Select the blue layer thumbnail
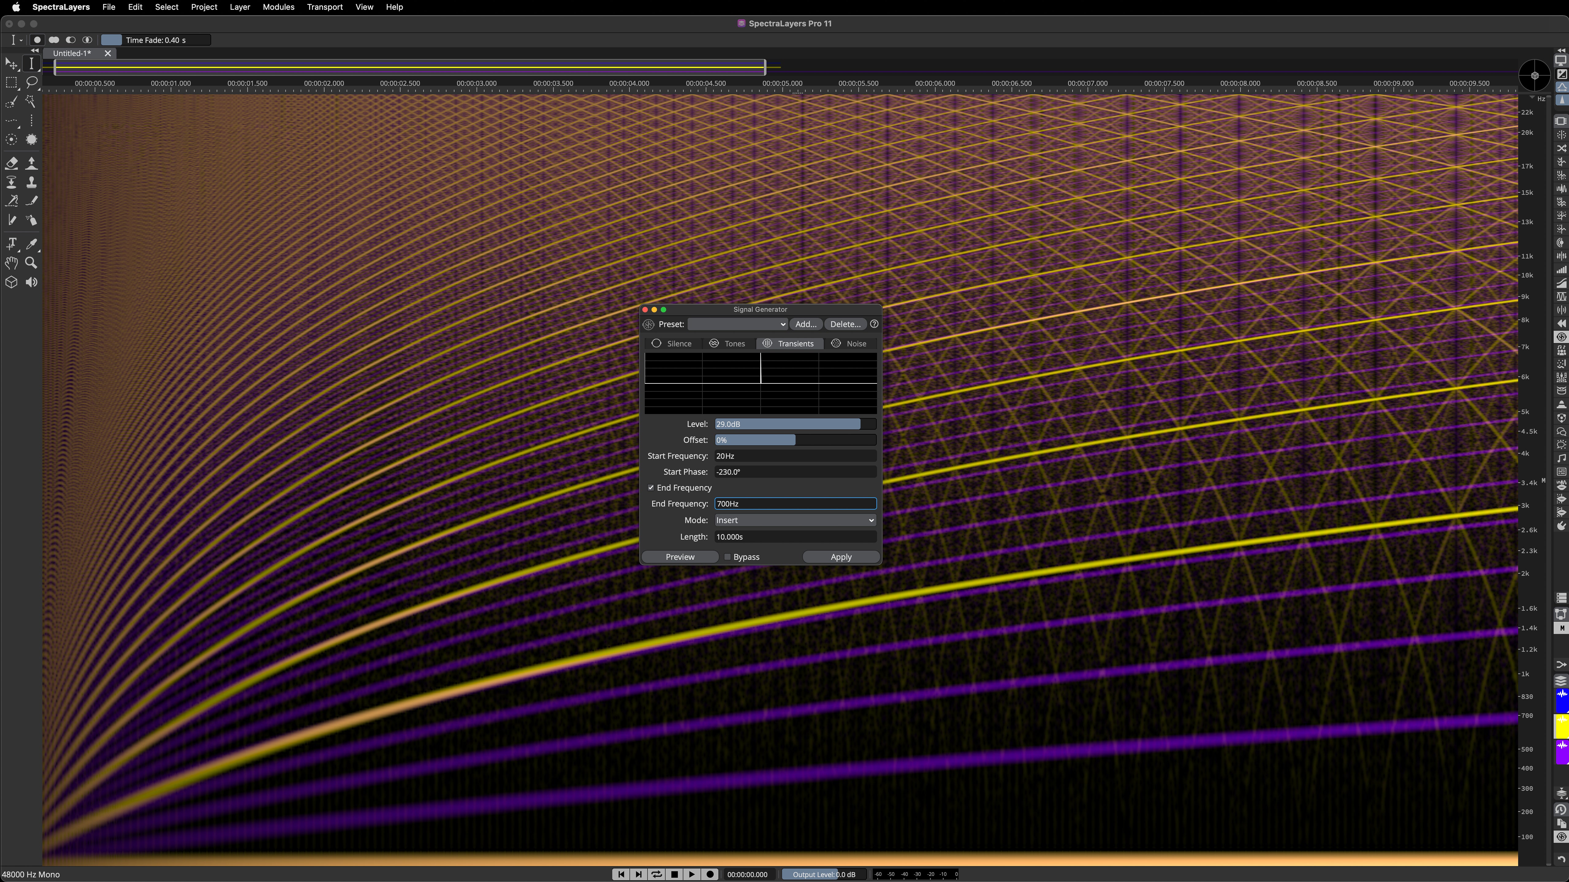The image size is (1569, 882). click(x=1562, y=700)
